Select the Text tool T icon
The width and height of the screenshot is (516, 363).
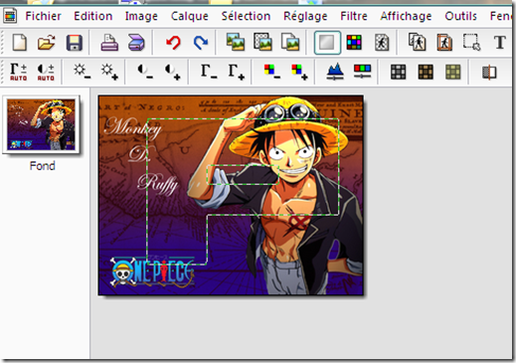coord(500,43)
